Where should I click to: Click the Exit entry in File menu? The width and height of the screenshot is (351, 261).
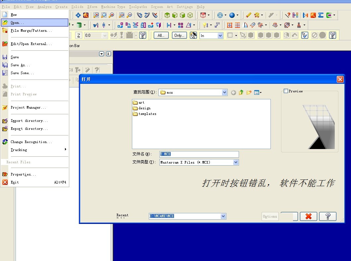click(35, 182)
